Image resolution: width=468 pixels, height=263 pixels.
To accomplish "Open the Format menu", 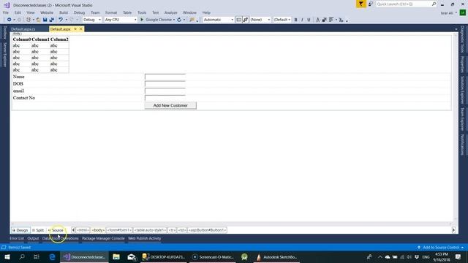I will (x=111, y=12).
